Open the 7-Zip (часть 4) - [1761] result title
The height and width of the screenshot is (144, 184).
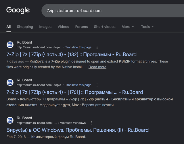[75, 92]
